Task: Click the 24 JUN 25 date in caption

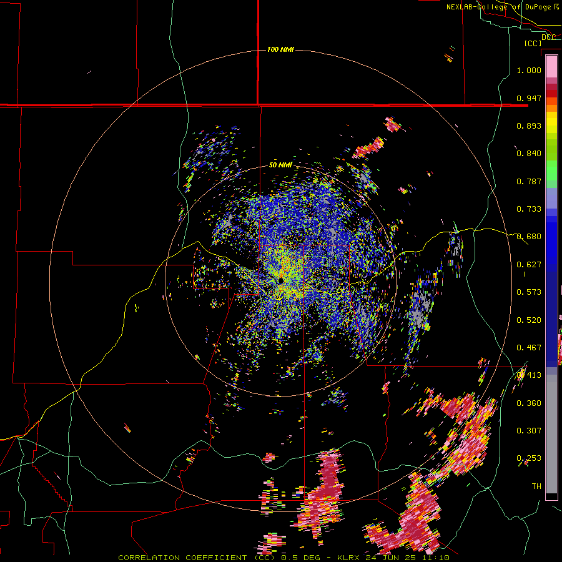Action: (393, 558)
